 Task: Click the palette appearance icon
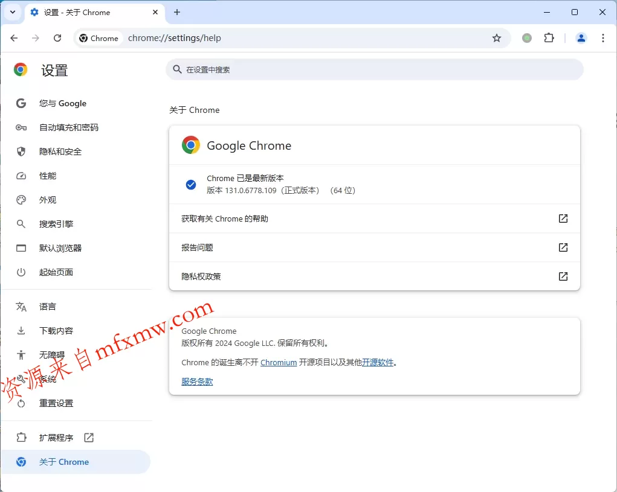coord(21,200)
